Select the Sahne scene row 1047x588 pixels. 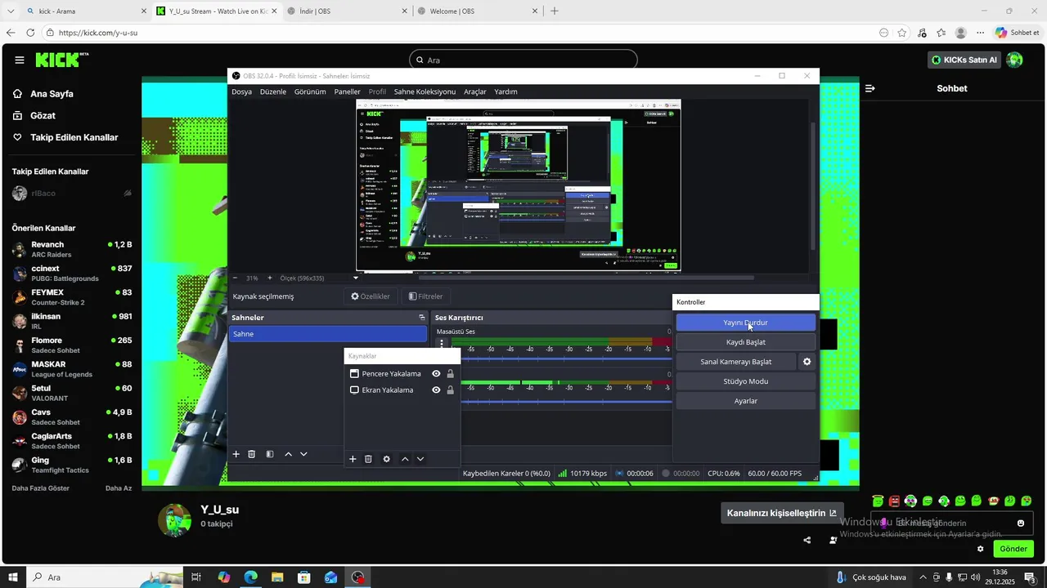click(328, 334)
